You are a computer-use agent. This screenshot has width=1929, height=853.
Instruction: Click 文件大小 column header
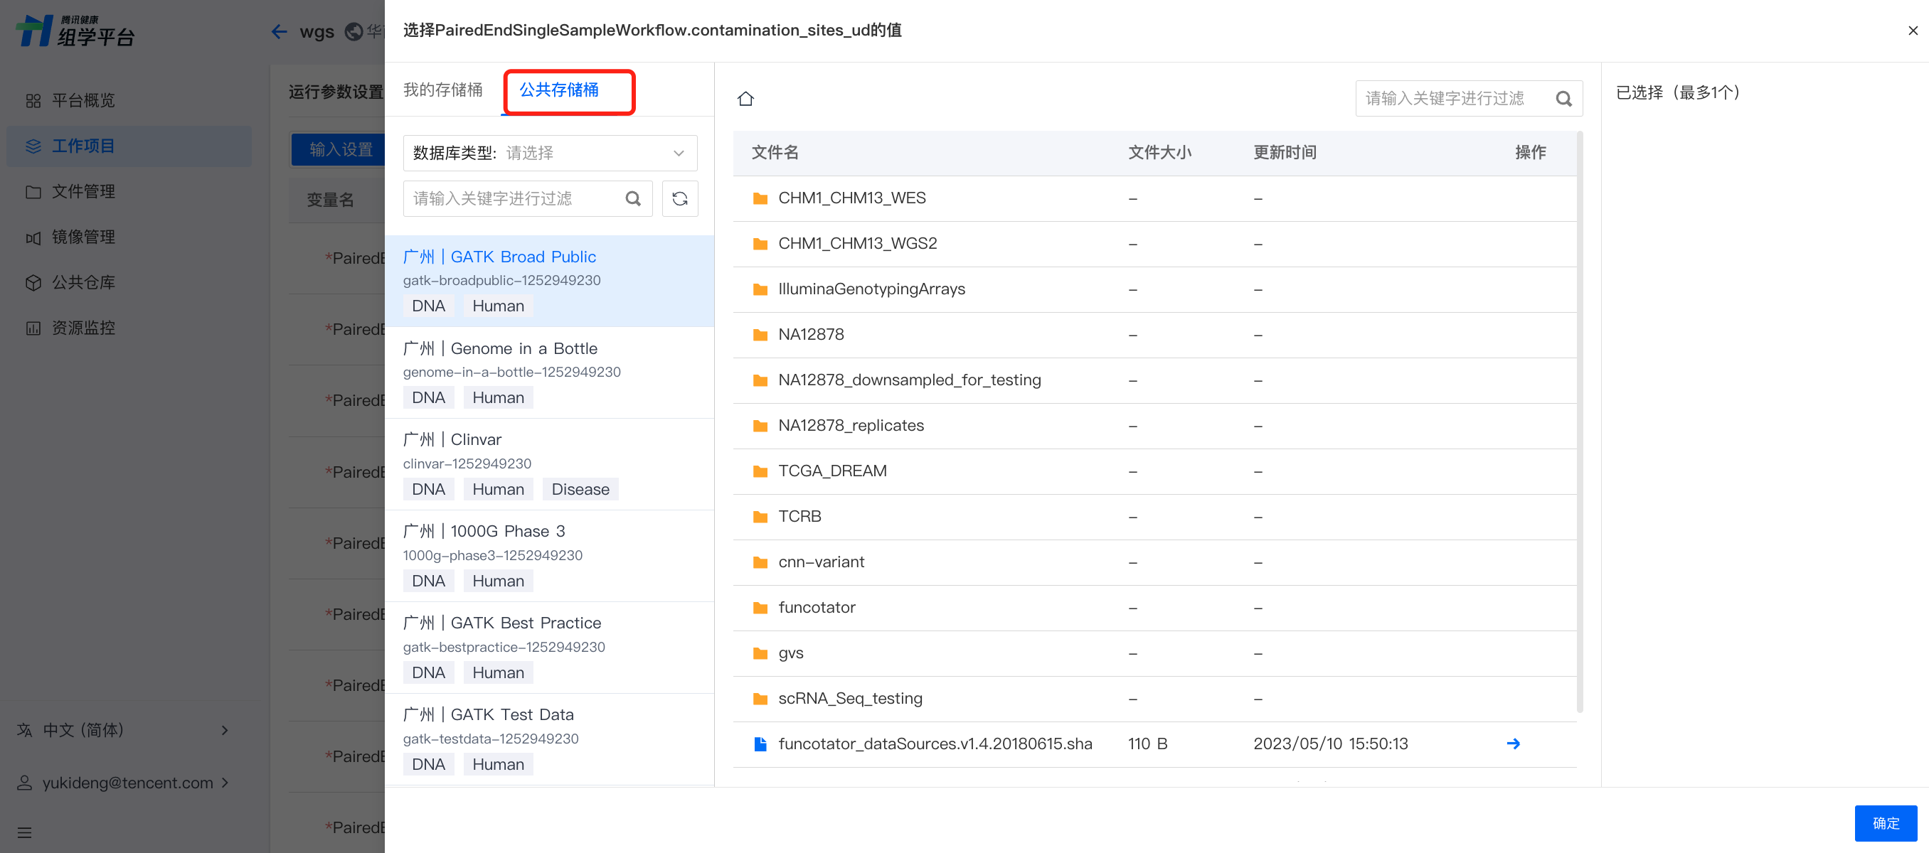(1159, 153)
